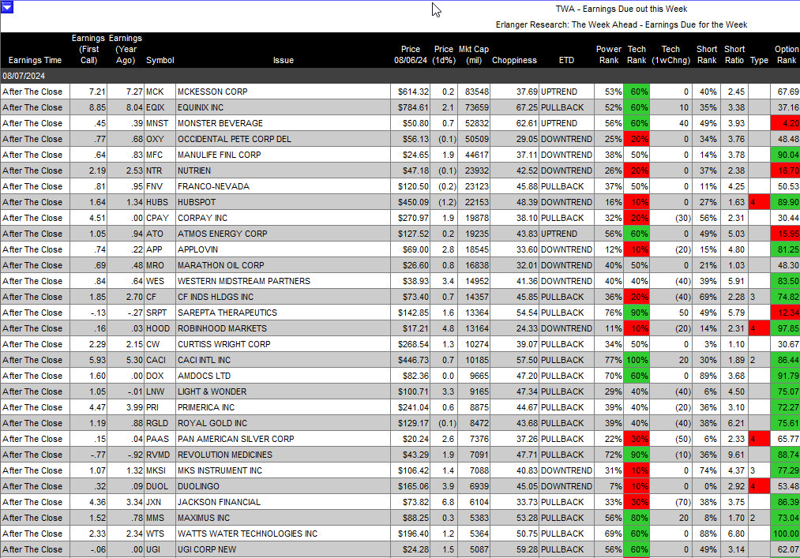This screenshot has width=800, height=558.
Task: Select the MANULIFE FINL CORP issue cell
Action: 284,155
